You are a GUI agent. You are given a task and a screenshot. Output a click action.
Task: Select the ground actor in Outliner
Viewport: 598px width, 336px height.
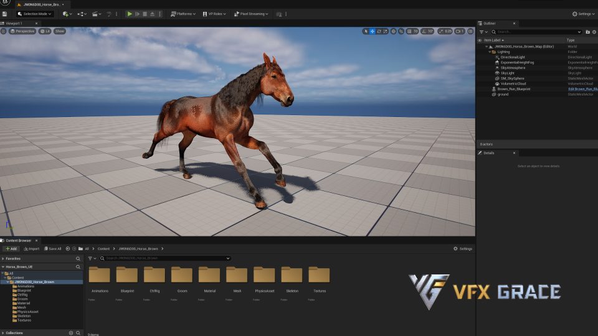click(503, 95)
